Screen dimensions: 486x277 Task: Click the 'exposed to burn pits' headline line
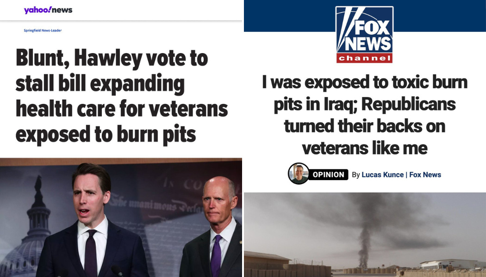pos(106,134)
